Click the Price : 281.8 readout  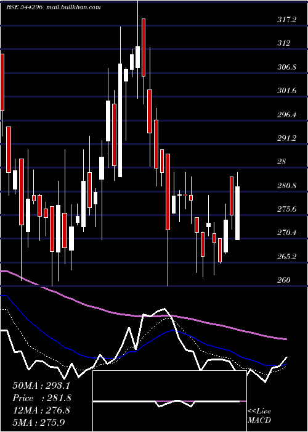[x=42, y=398]
